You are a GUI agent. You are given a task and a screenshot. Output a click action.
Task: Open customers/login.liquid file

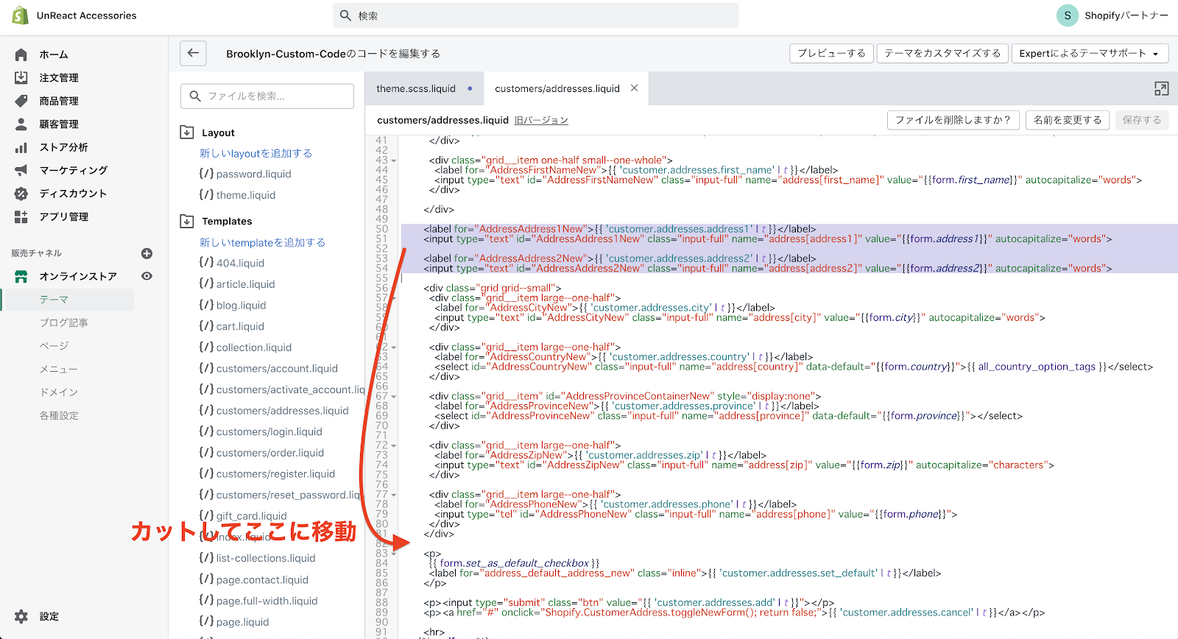269,431
